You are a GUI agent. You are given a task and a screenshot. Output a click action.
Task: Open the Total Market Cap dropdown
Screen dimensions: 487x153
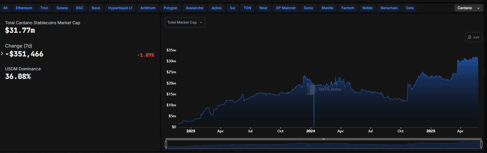click(x=185, y=22)
